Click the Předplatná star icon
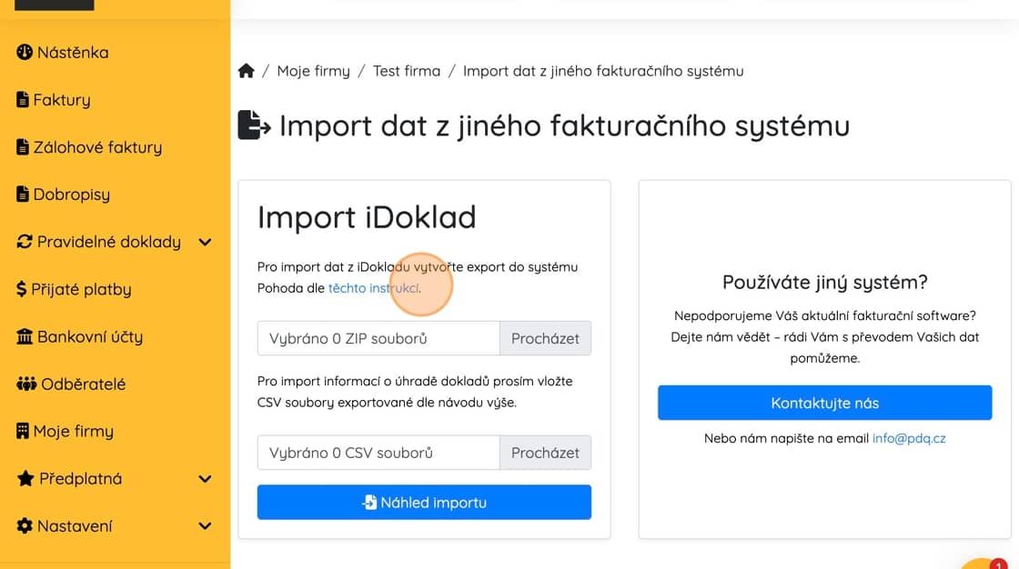This screenshot has width=1019, height=569. click(x=25, y=478)
